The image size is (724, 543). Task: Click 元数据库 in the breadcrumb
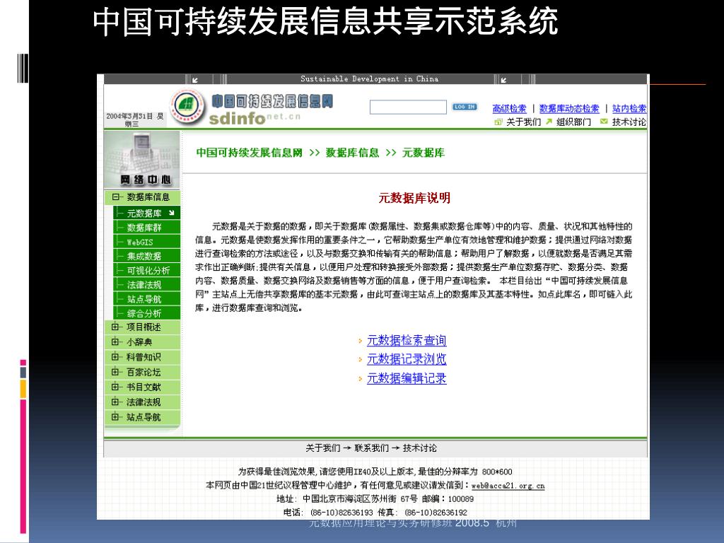click(x=424, y=153)
